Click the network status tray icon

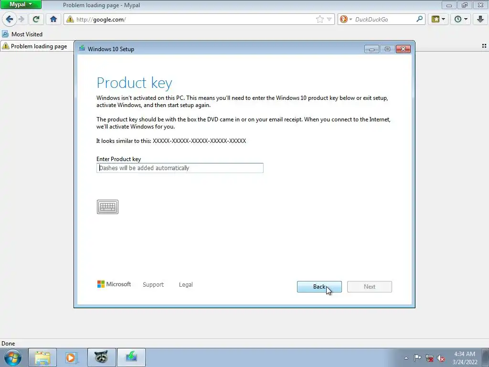tap(429, 358)
